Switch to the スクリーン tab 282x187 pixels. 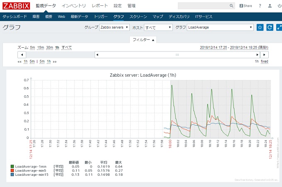pyautogui.click(x=139, y=17)
